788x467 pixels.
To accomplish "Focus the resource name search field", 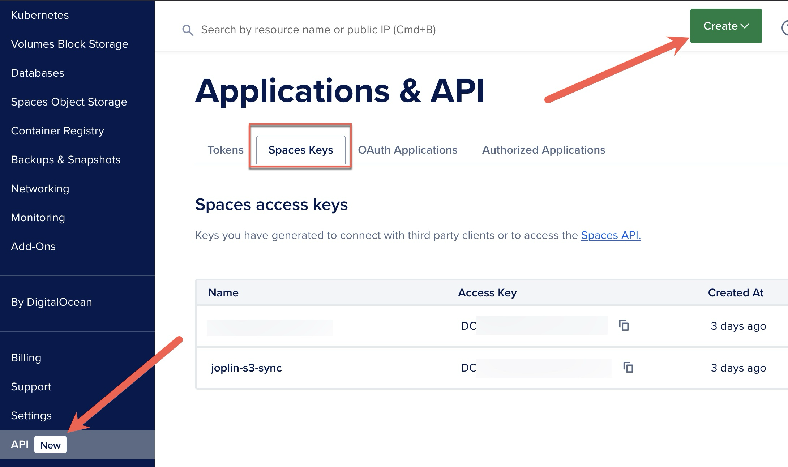I will [x=318, y=30].
